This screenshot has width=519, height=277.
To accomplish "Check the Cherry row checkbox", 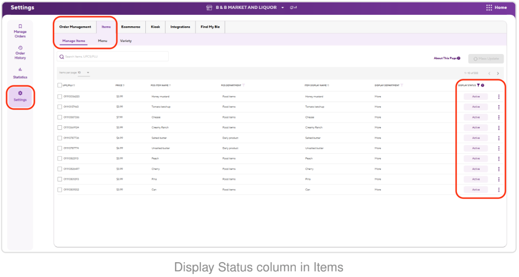I will coord(60,169).
